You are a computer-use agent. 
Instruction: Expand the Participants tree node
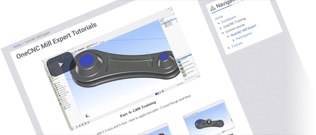click(x=233, y=40)
